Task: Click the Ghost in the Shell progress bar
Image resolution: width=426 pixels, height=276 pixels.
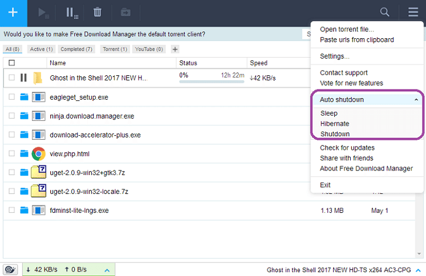Action: (212, 82)
